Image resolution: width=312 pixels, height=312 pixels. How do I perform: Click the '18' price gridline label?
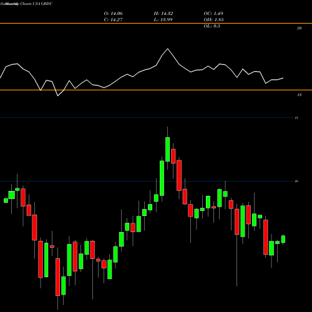[296, 118]
